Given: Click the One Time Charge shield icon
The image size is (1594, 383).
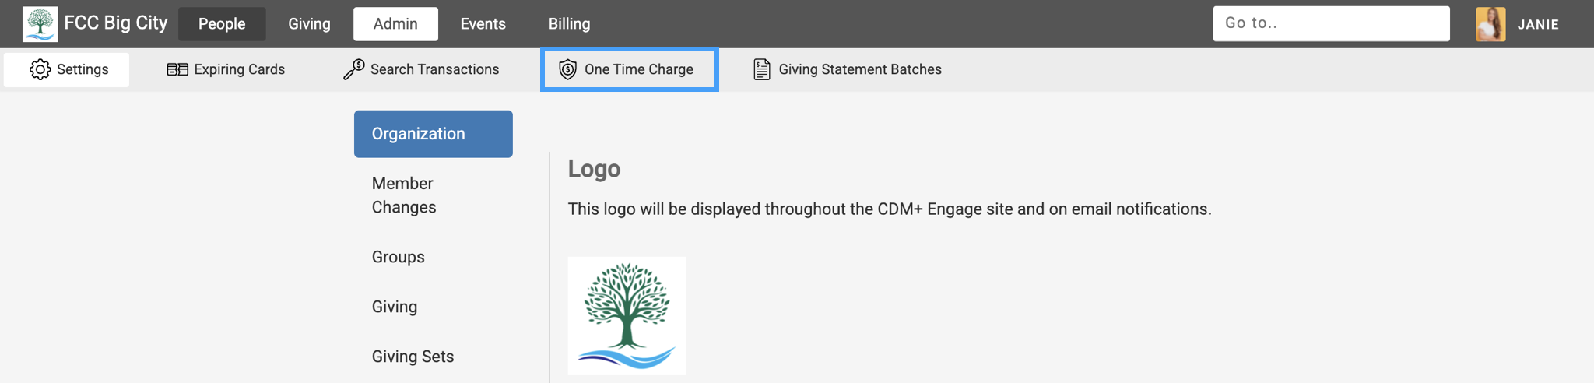Looking at the screenshot, I should coord(568,69).
